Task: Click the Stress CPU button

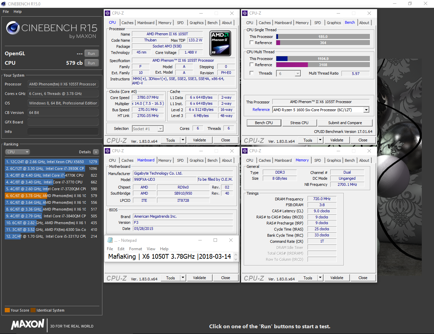Action: (299, 123)
